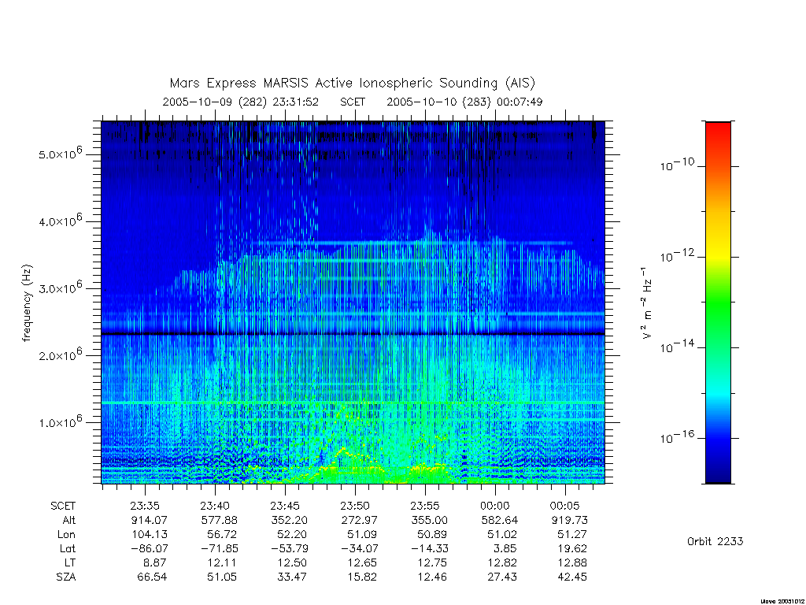Click the 23:50 time tick label
Viewport: 806px width, 605px height.
[x=355, y=506]
